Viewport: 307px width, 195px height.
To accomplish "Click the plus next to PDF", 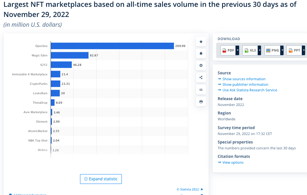I will [x=237, y=51].
